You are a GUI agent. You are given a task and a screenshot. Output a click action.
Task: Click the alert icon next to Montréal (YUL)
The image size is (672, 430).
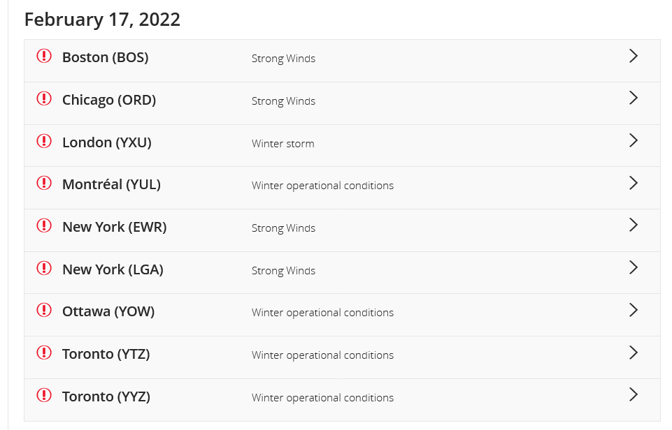44,183
